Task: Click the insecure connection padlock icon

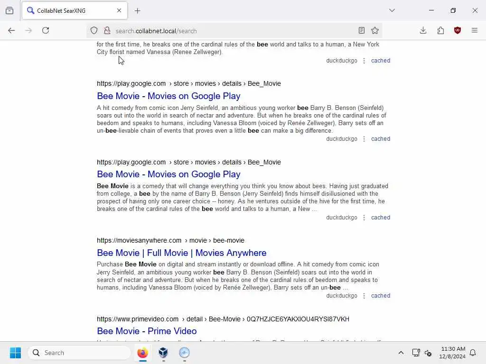Action: point(107,30)
